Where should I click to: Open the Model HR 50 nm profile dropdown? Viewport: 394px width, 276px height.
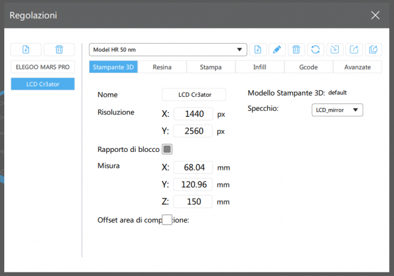click(x=168, y=50)
